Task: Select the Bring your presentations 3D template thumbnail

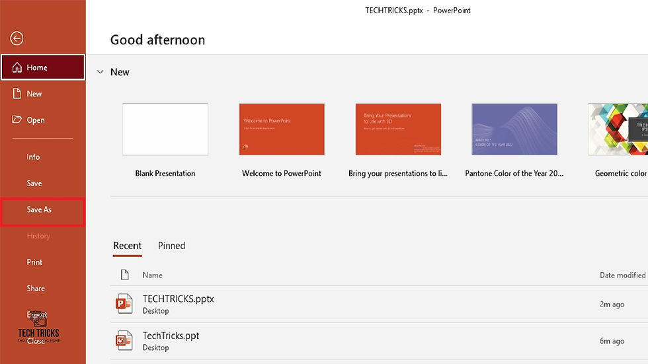Action: (398, 129)
